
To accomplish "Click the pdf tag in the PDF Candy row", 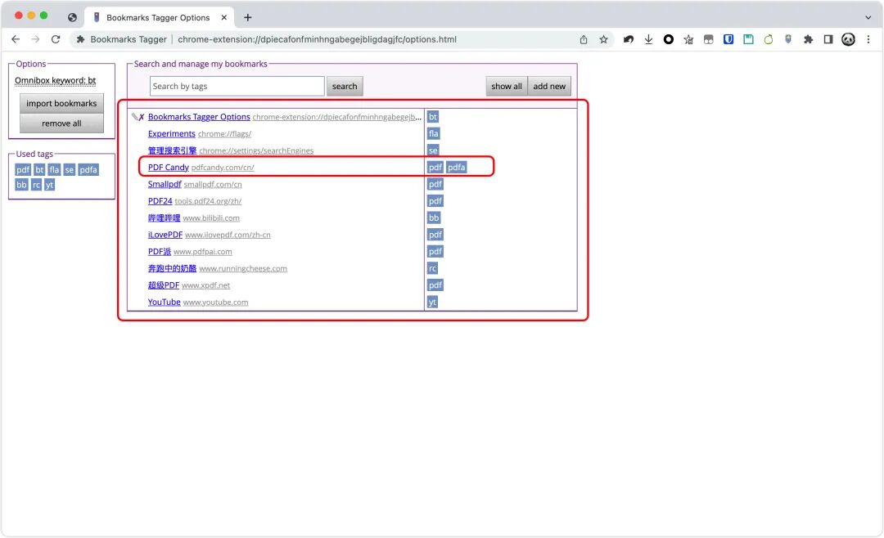I will coord(435,168).
